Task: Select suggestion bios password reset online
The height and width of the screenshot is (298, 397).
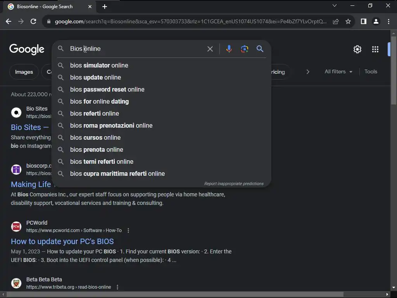Action: [162, 90]
